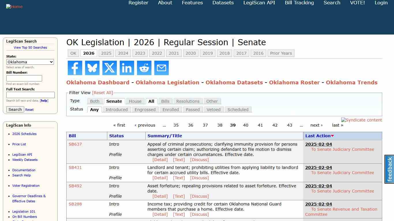Sort by Last Action descending arrow

click(332, 136)
